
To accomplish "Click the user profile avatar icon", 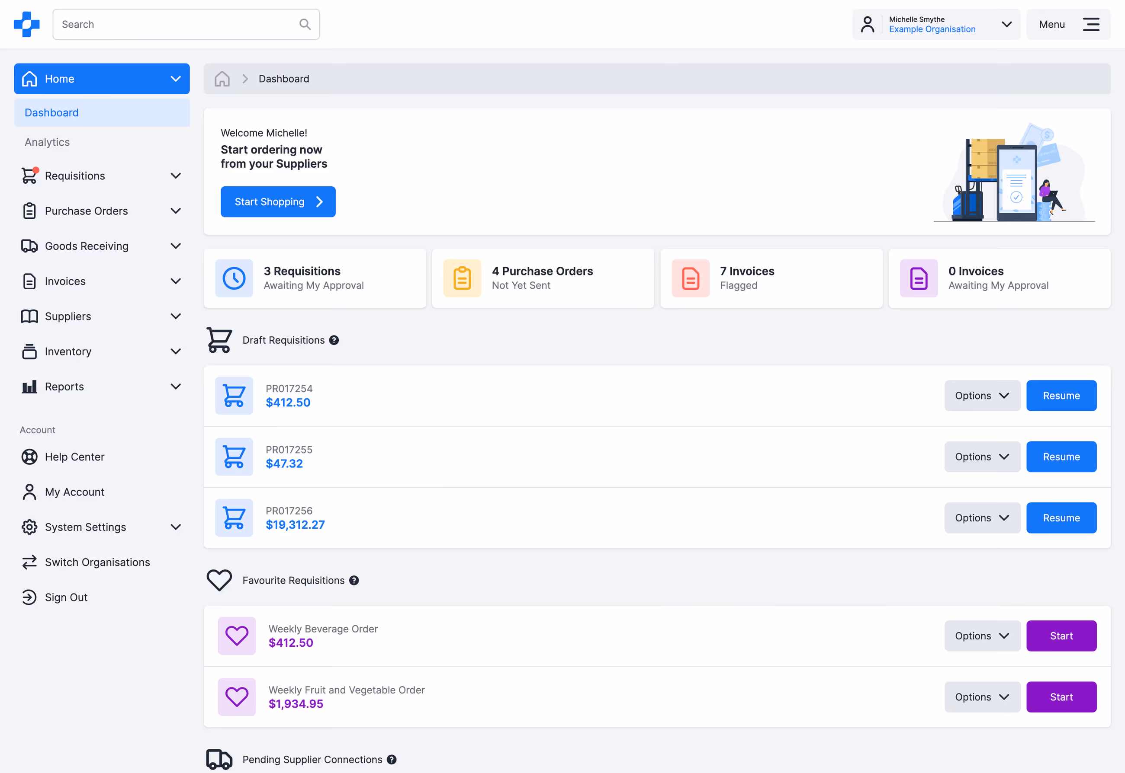I will [868, 24].
